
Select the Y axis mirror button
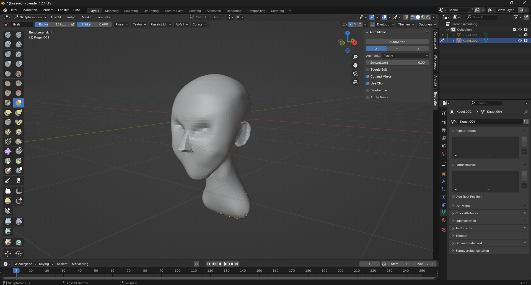[397, 49]
